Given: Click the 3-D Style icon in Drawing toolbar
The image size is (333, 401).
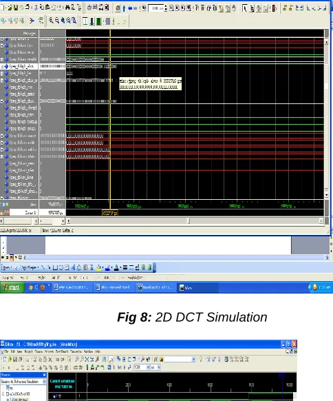Looking at the screenshot, I should [x=150, y=267].
